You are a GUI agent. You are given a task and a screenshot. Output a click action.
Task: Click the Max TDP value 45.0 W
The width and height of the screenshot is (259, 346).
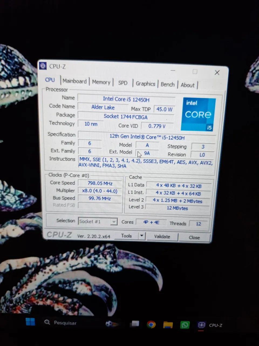pos(164,109)
